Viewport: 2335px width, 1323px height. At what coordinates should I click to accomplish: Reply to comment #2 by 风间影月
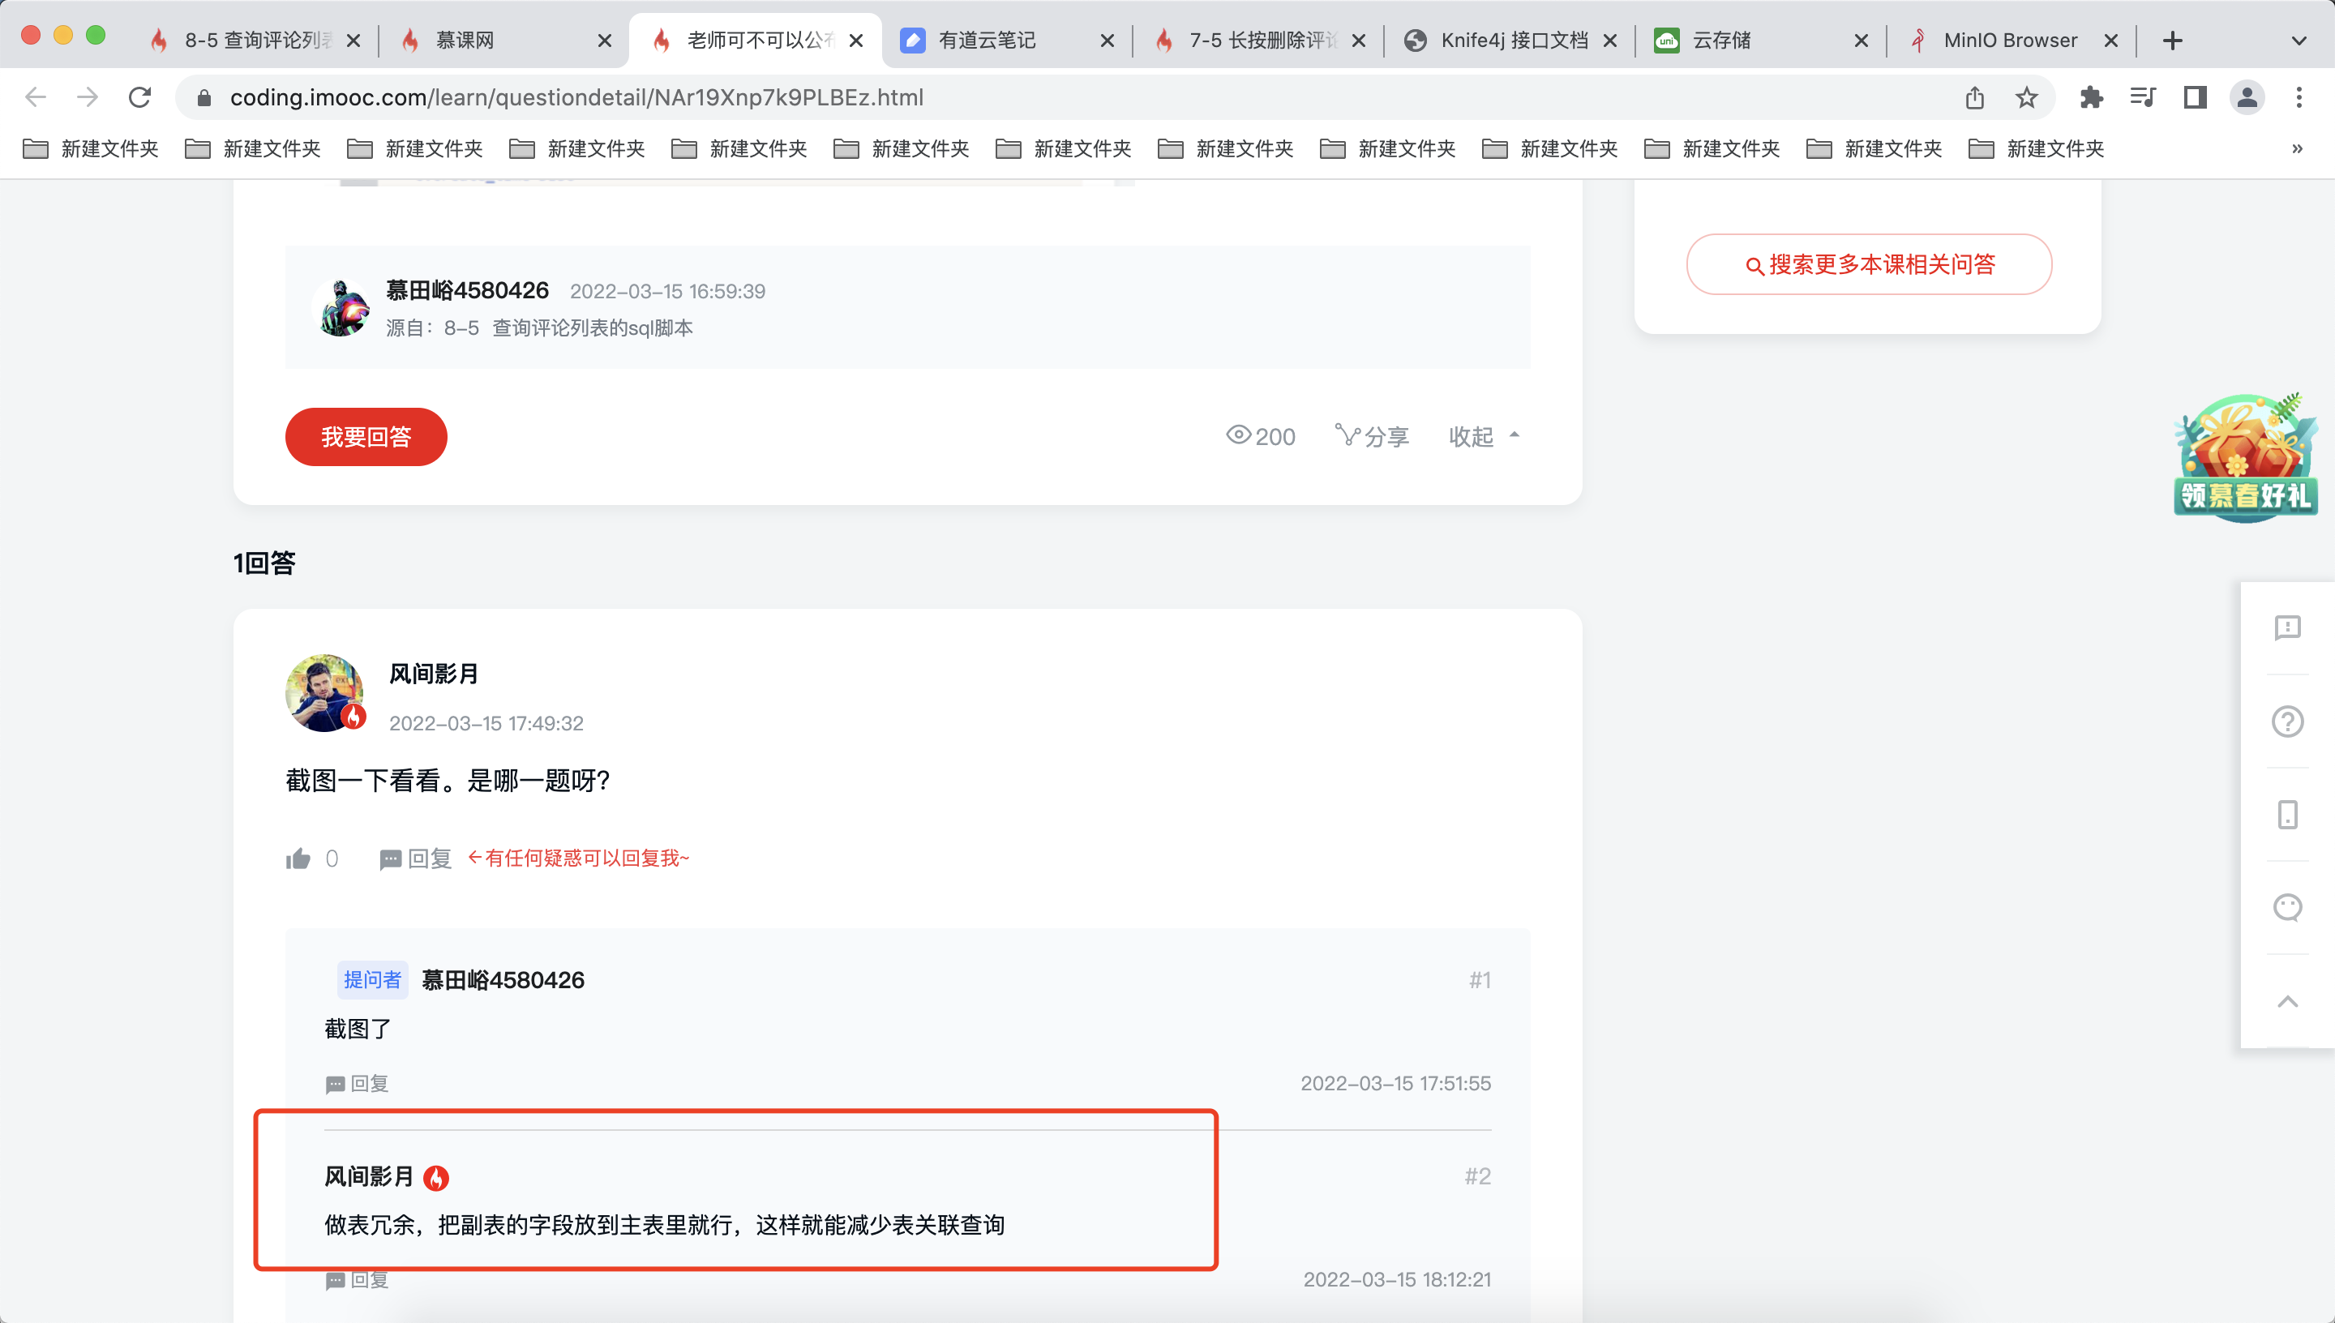(x=357, y=1280)
